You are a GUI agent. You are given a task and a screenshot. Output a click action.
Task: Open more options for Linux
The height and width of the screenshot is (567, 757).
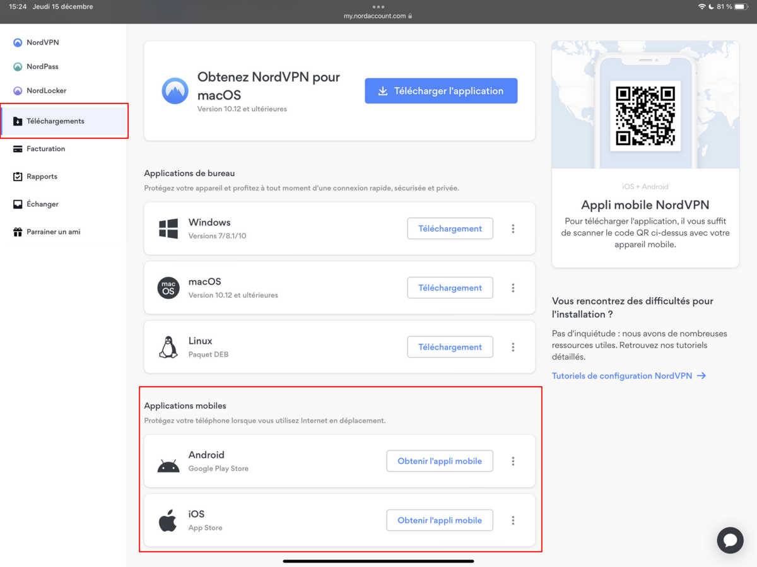pyautogui.click(x=513, y=348)
